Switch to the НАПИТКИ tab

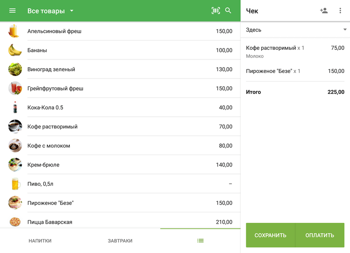(40, 241)
